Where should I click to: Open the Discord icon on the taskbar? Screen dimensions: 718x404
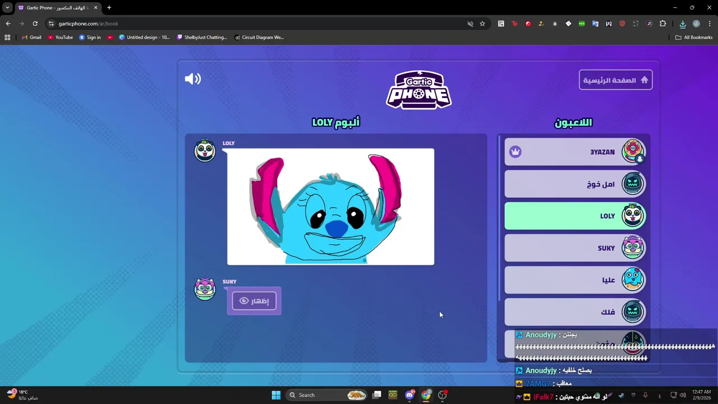click(x=409, y=395)
